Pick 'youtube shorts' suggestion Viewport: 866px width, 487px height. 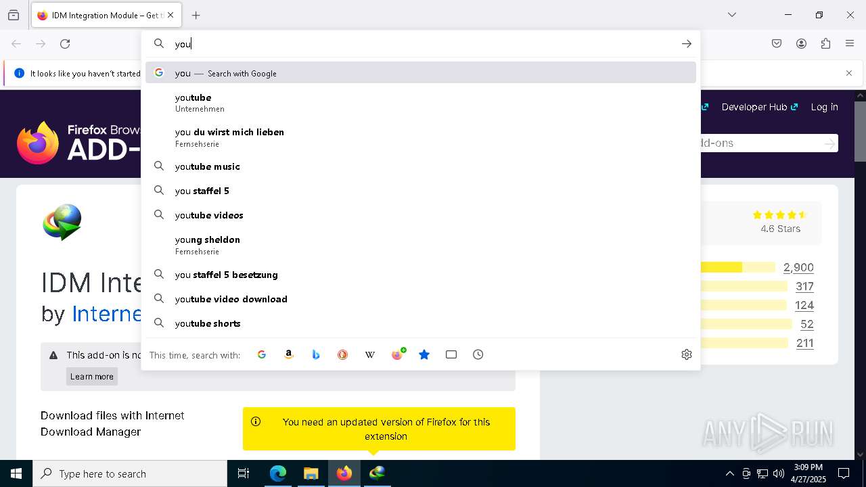[x=421, y=323]
